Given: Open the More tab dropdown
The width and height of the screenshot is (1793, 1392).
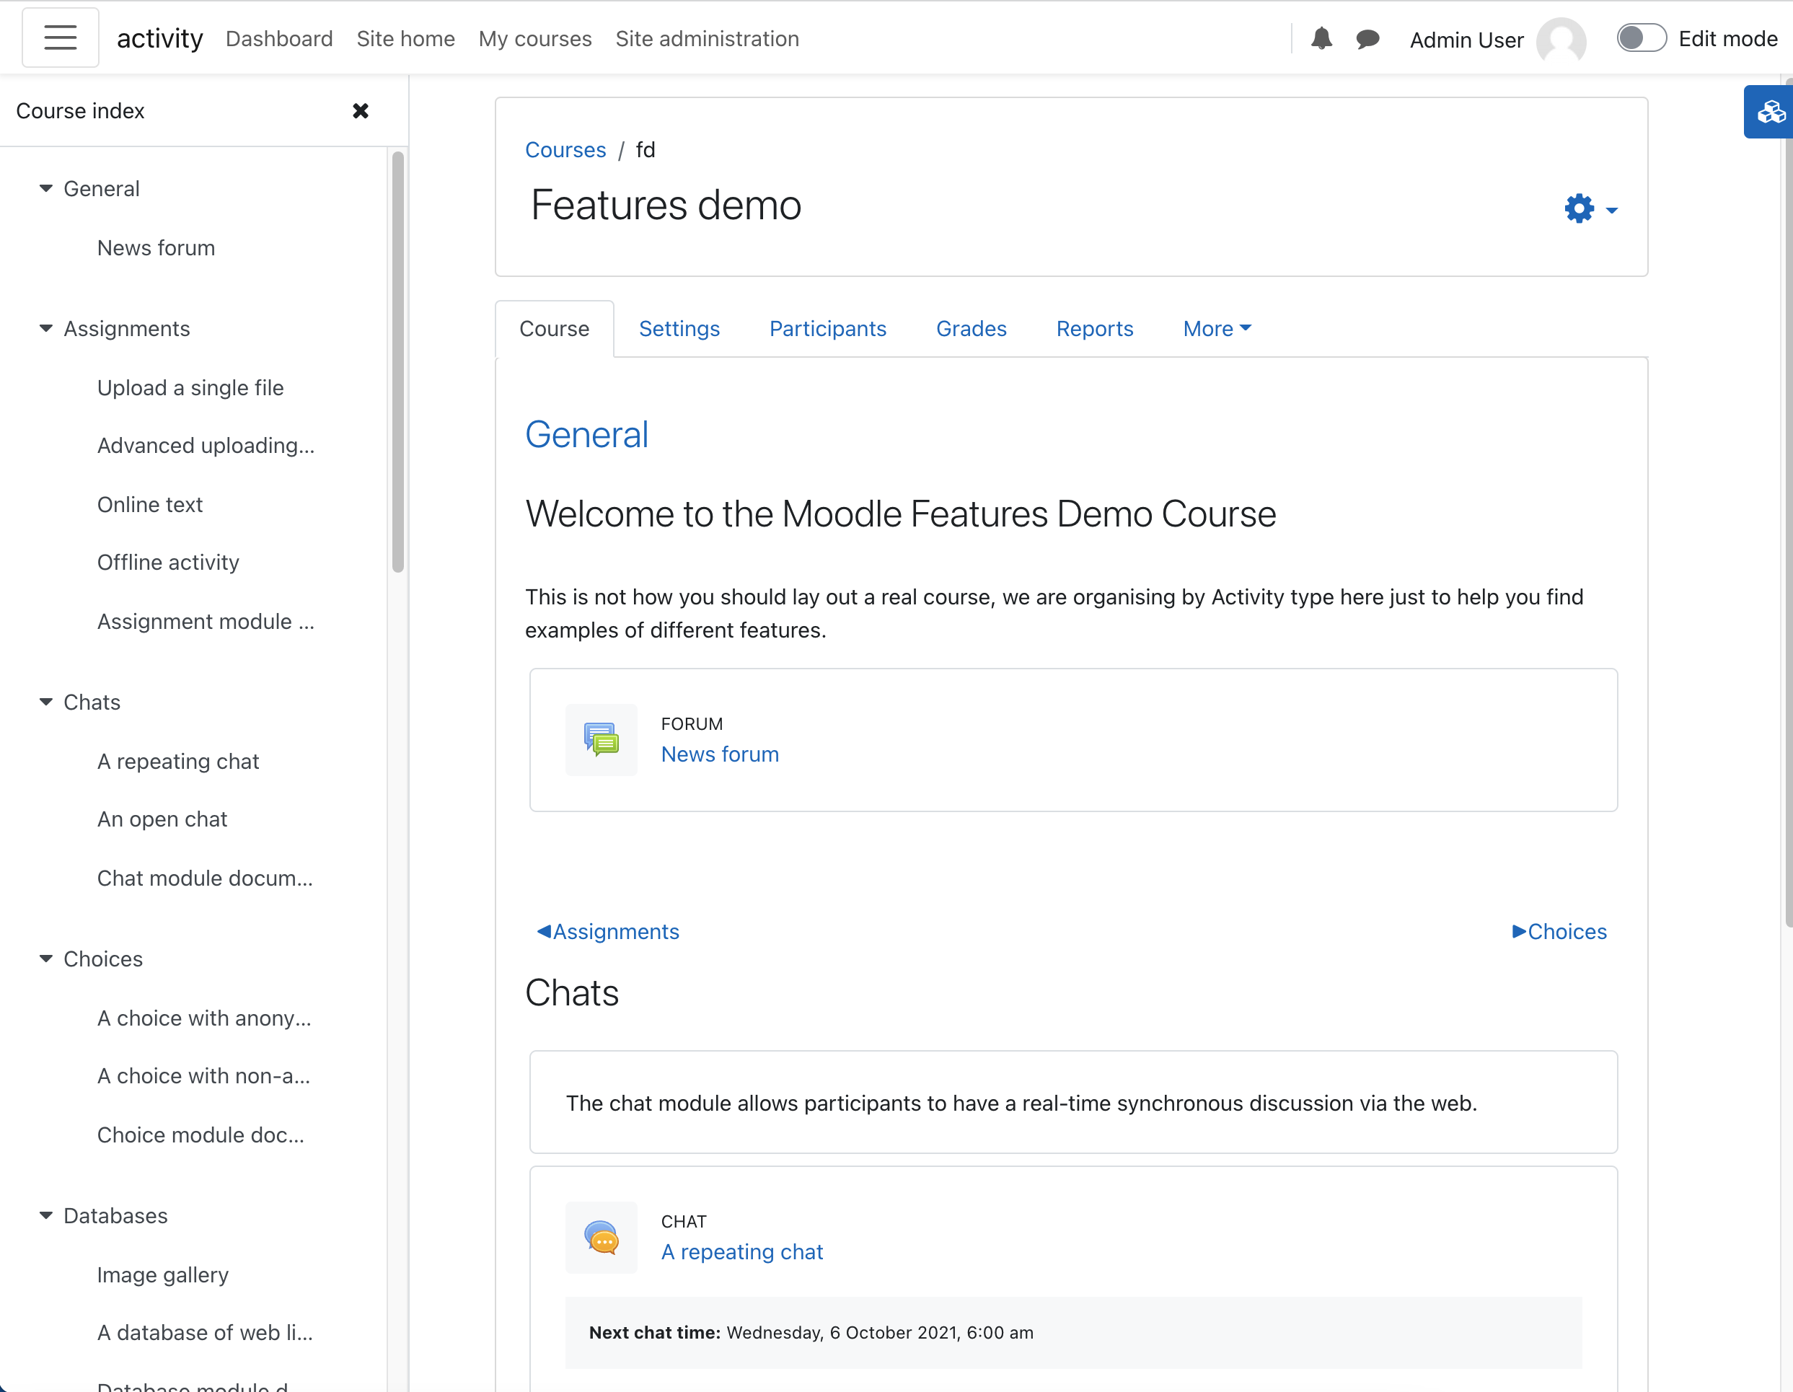Looking at the screenshot, I should pyautogui.click(x=1217, y=328).
